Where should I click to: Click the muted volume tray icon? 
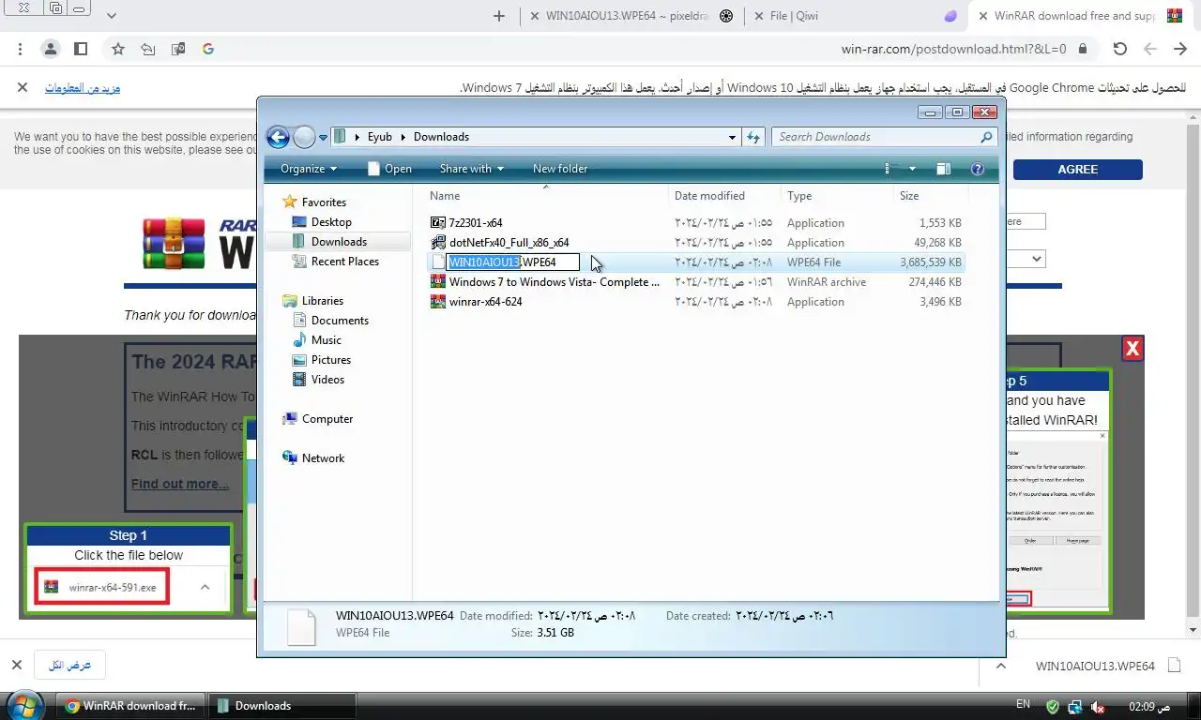pyautogui.click(x=1098, y=706)
